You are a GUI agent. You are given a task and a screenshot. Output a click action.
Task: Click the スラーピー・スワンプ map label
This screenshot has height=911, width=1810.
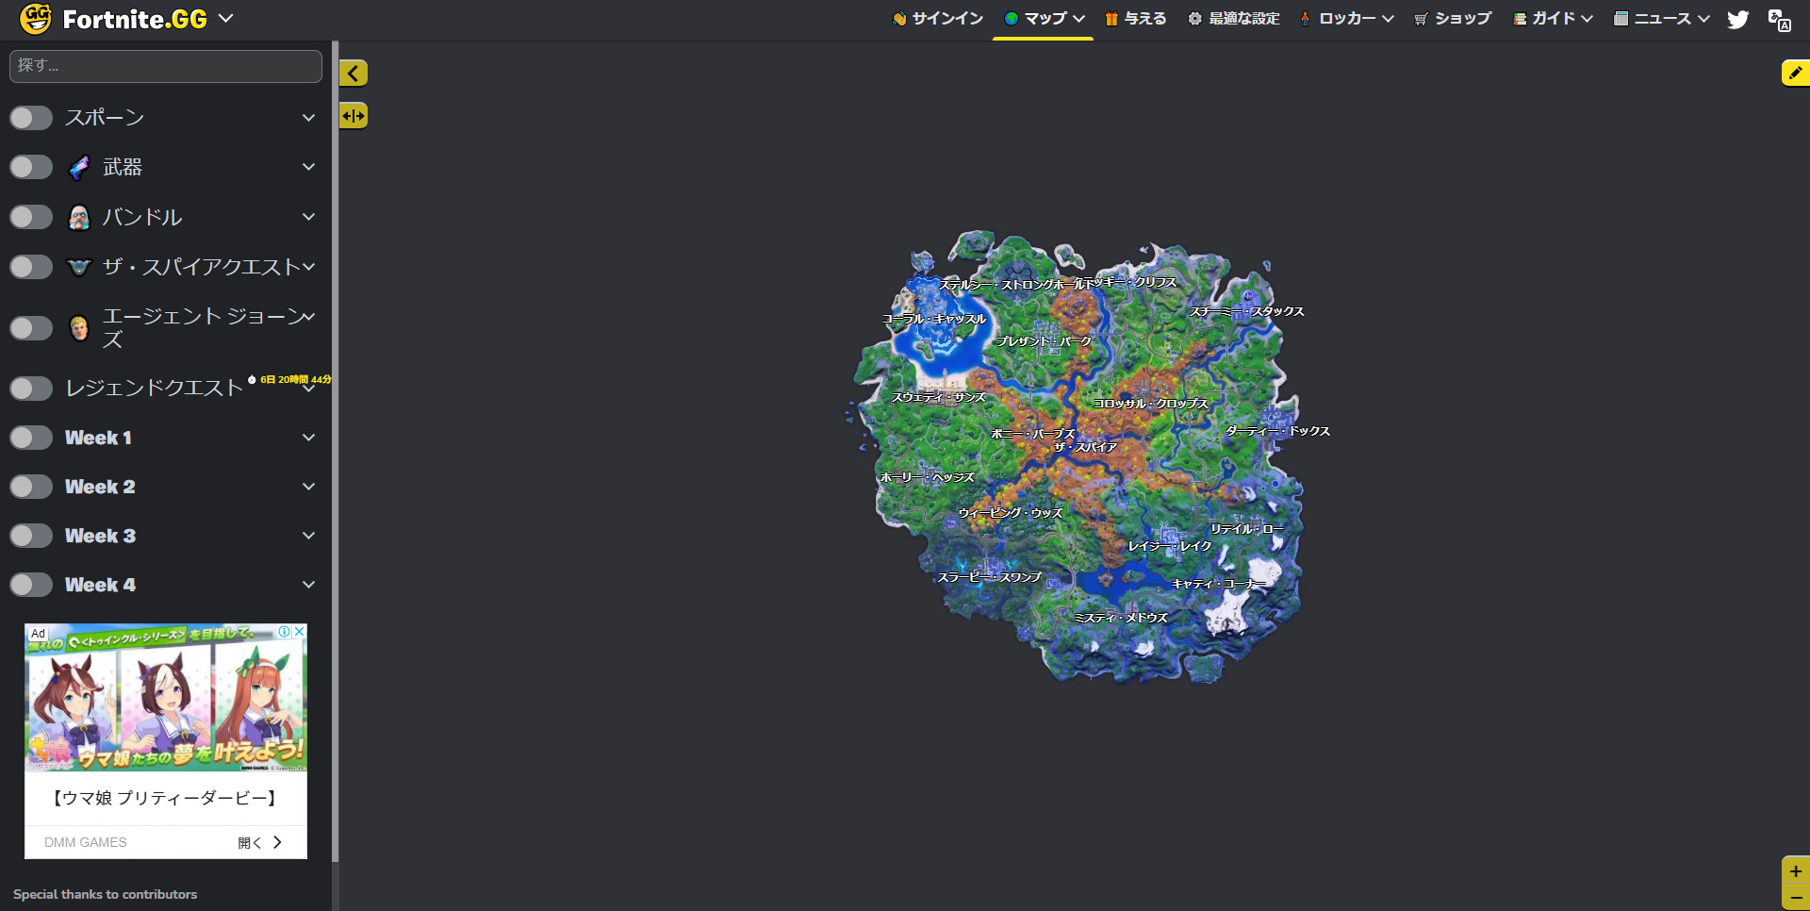click(990, 577)
